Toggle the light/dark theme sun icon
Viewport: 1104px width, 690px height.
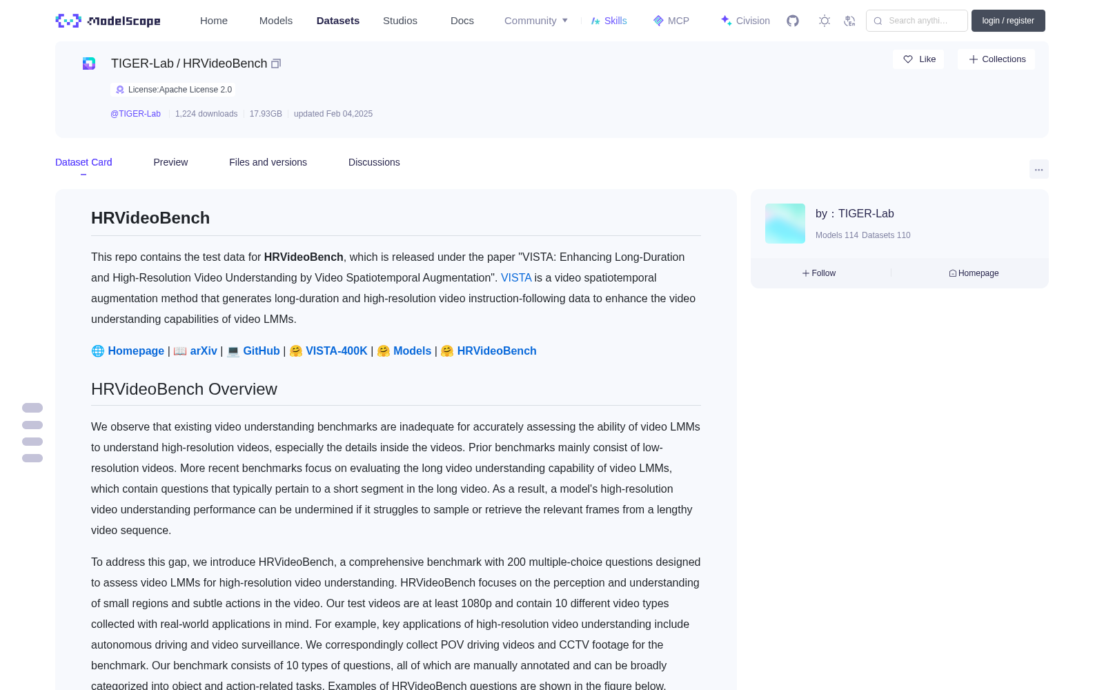[825, 21]
